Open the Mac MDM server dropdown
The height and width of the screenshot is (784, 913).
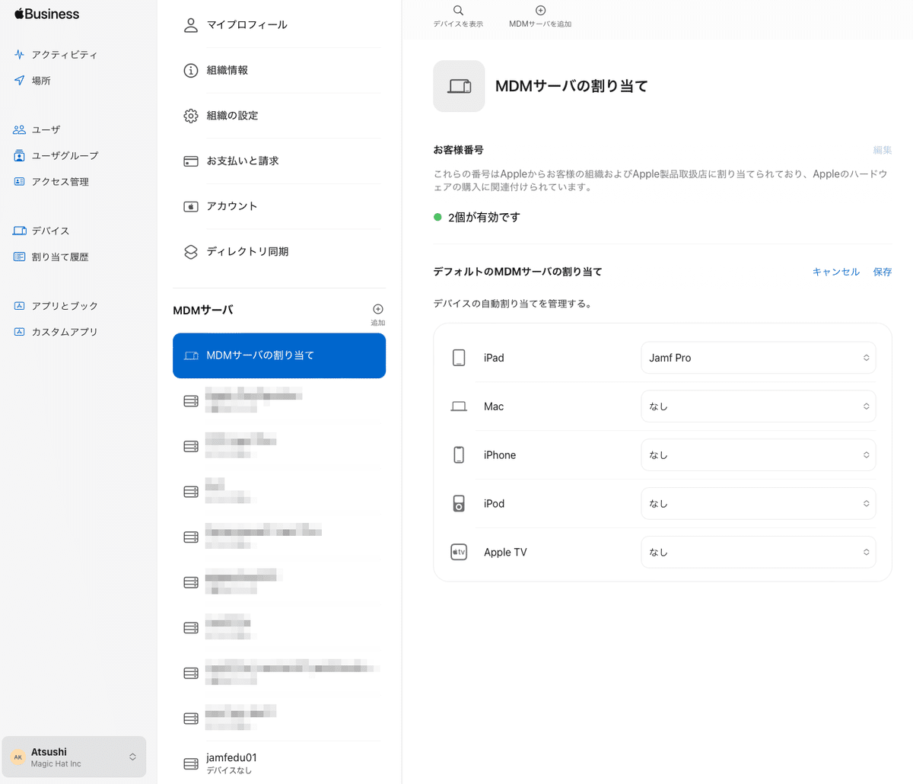759,406
